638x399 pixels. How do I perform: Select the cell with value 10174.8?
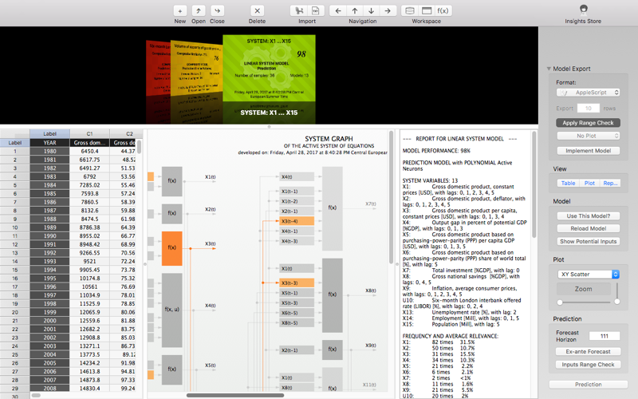[x=89, y=278]
